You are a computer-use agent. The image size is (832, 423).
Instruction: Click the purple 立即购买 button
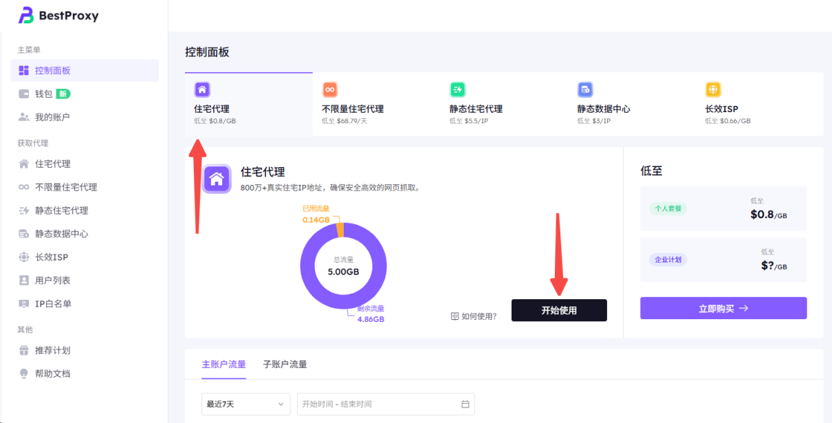coord(723,309)
